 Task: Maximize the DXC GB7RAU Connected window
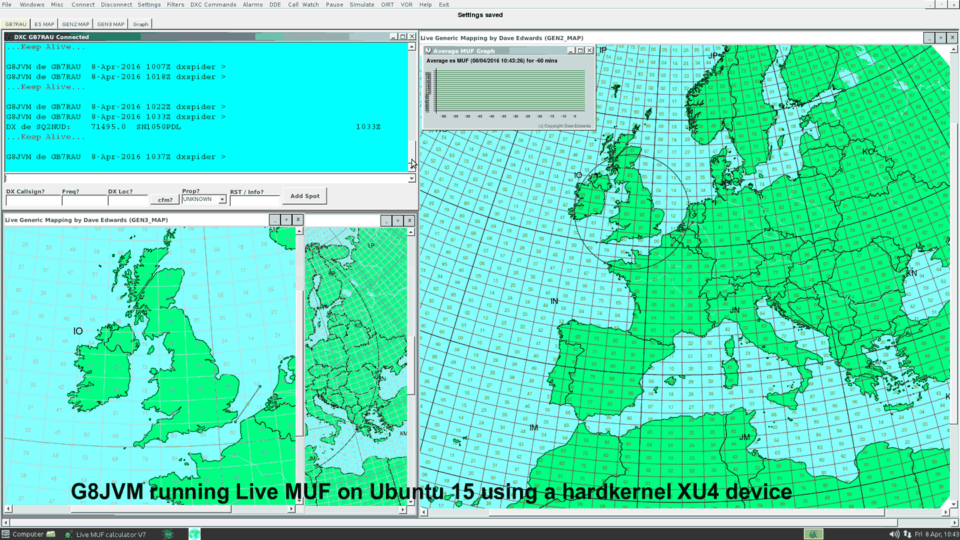pos(403,37)
